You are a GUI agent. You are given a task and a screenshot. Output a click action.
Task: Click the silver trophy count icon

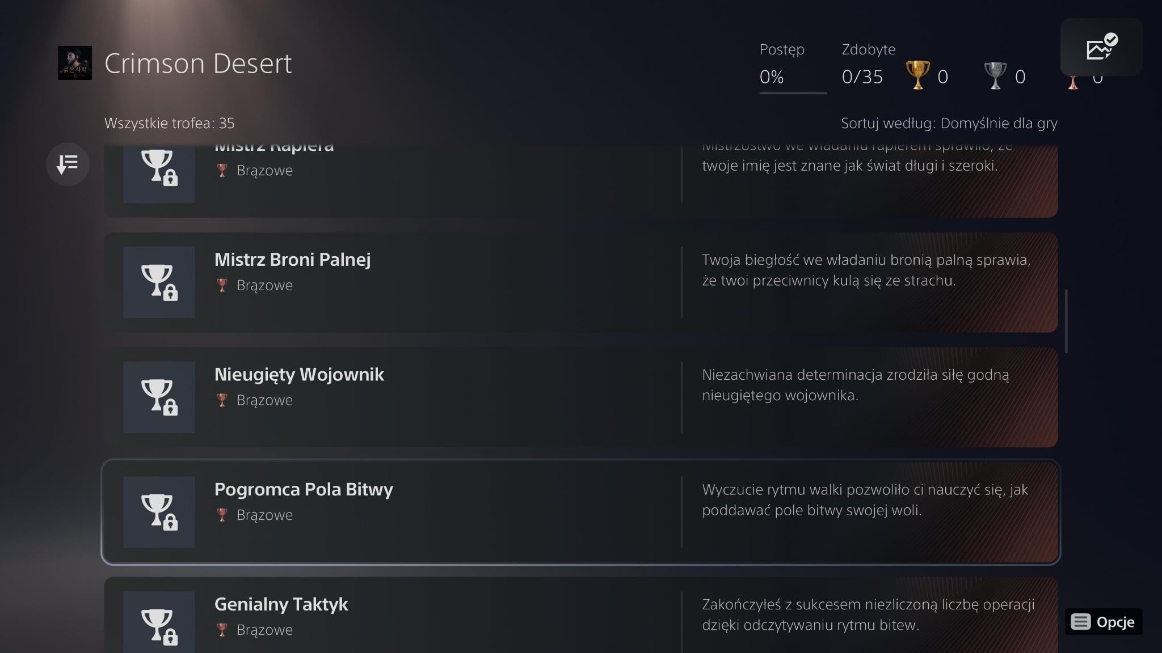pyautogui.click(x=995, y=75)
